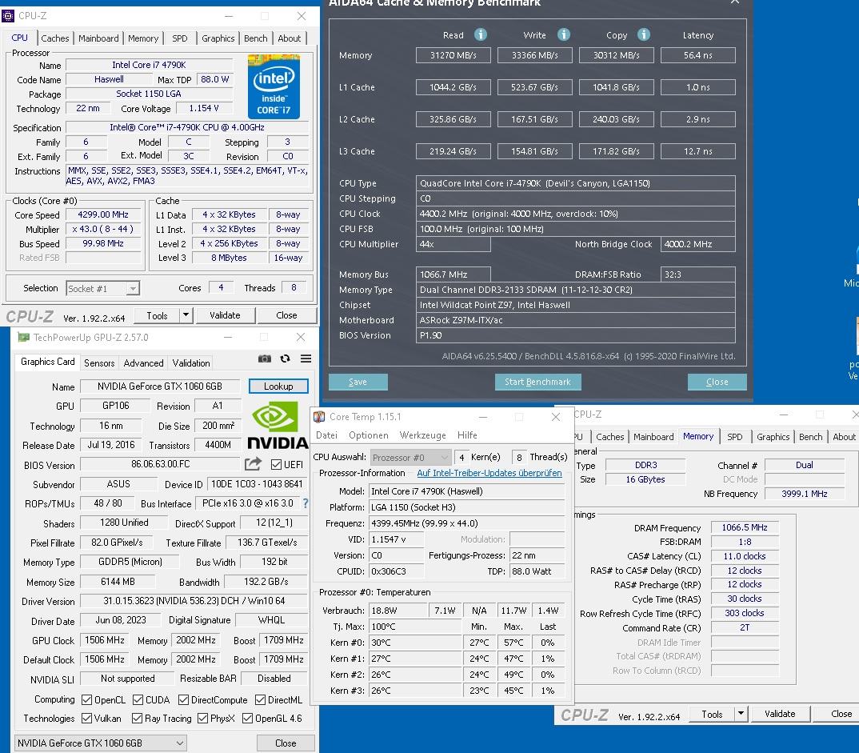Click the BIOS share/export arrow icon in GPU-Z
859x753 pixels.
(x=253, y=464)
